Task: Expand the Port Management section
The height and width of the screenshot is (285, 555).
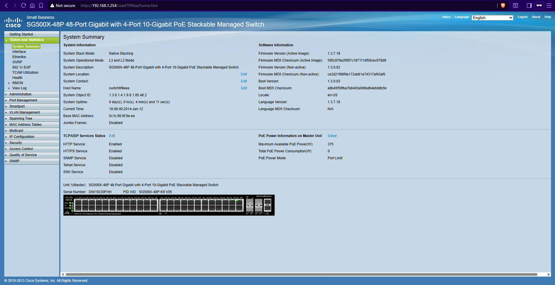Action: [x=32, y=100]
